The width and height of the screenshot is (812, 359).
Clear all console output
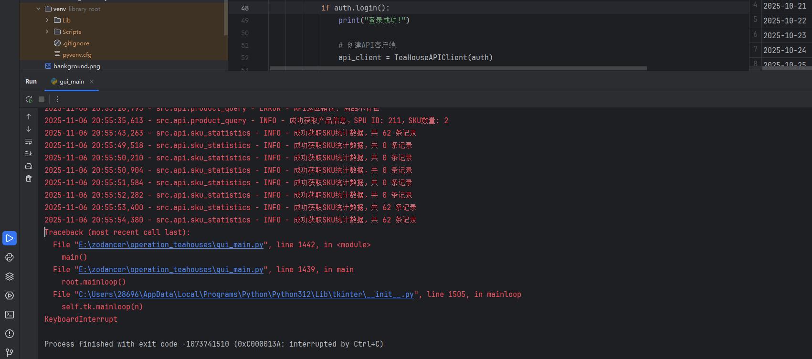[29, 179]
